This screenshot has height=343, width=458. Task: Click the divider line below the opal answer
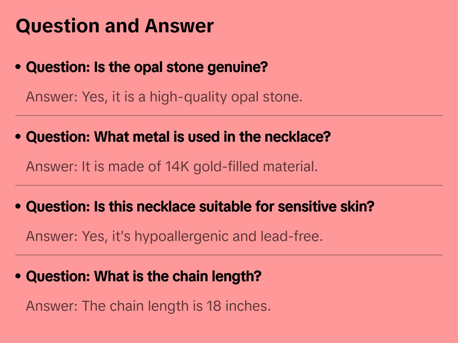coord(229,116)
